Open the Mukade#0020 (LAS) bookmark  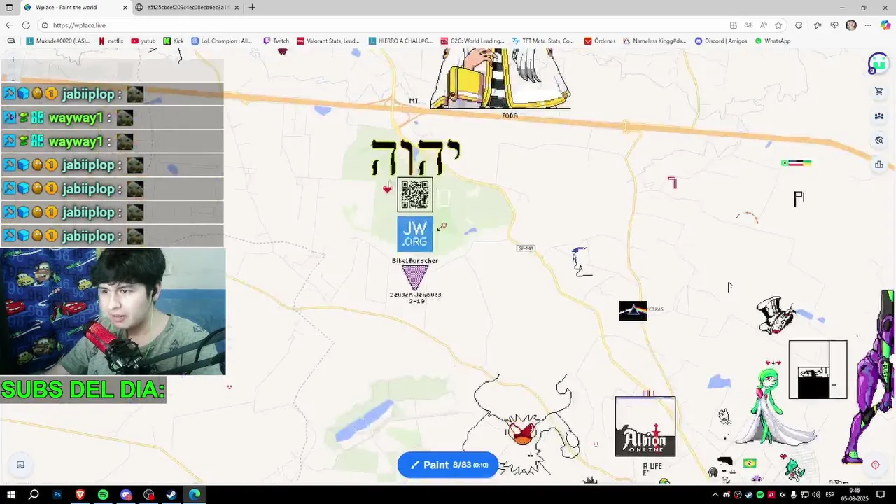(58, 41)
